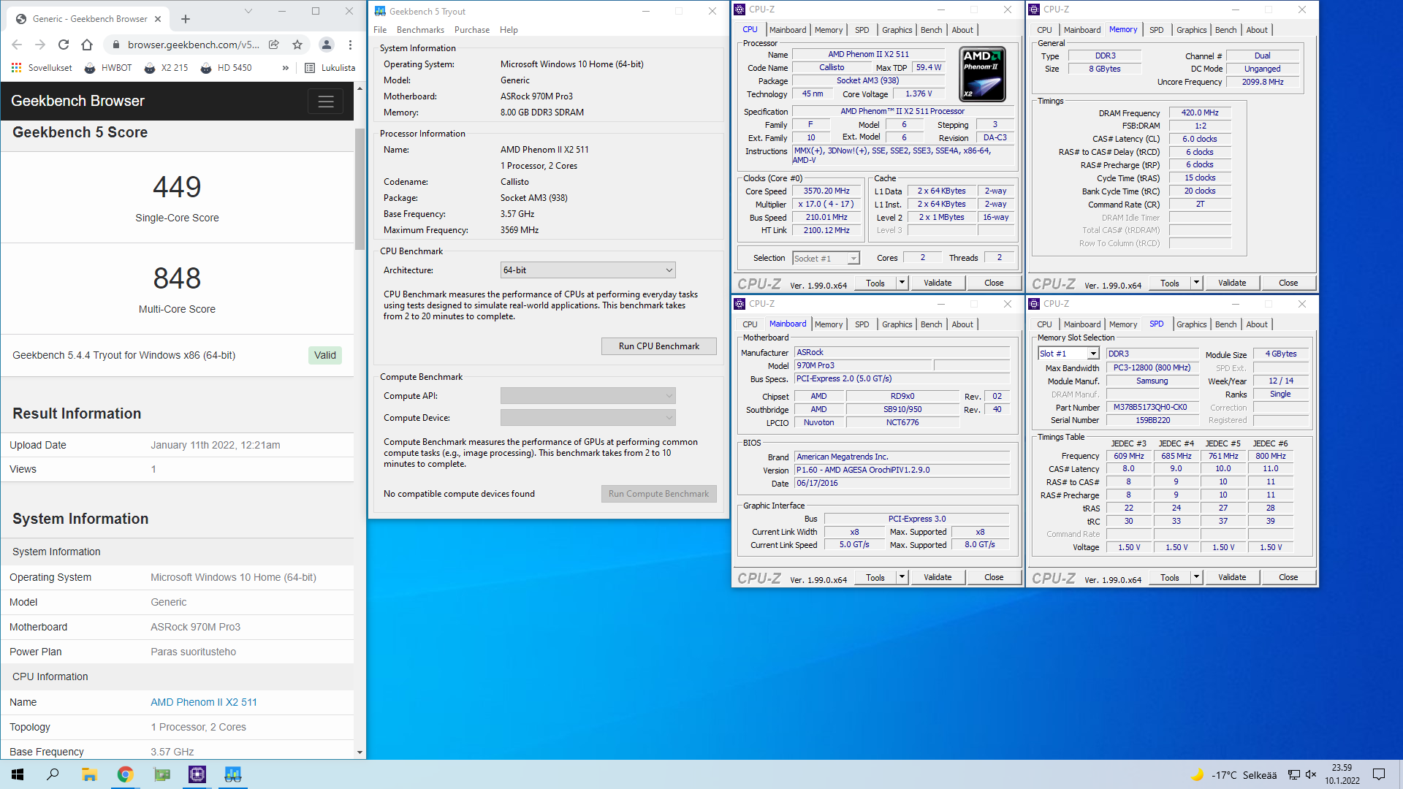This screenshot has height=789, width=1403.
Task: Open Windows search from taskbar
Action: pos(53,774)
